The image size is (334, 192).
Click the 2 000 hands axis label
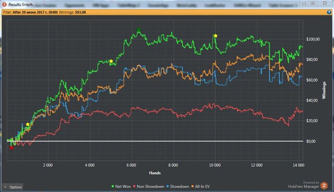click(x=48, y=165)
